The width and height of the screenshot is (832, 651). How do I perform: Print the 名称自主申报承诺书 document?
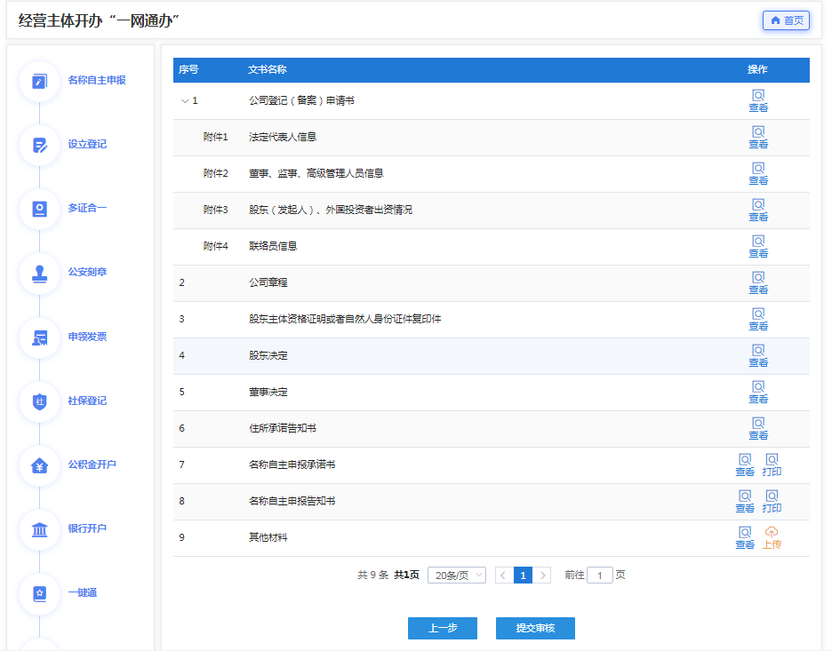tap(772, 465)
